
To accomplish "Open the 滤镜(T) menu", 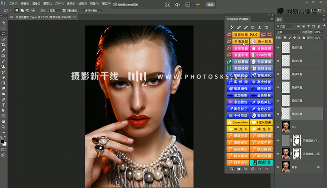I will tap(83, 4).
